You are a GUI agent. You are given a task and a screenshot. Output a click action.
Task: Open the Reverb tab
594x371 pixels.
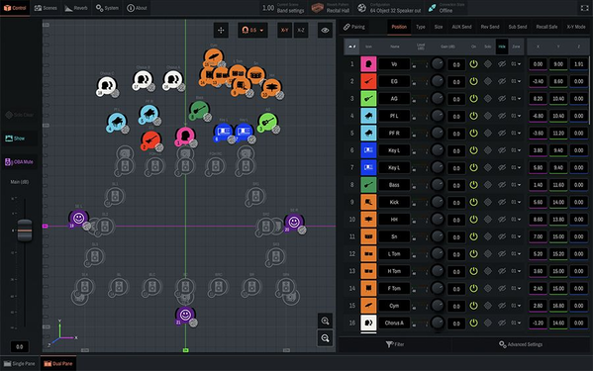(76, 8)
